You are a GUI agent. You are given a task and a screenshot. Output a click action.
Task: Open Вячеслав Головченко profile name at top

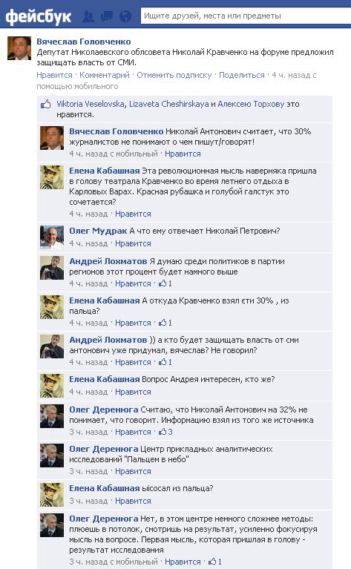coord(84,42)
